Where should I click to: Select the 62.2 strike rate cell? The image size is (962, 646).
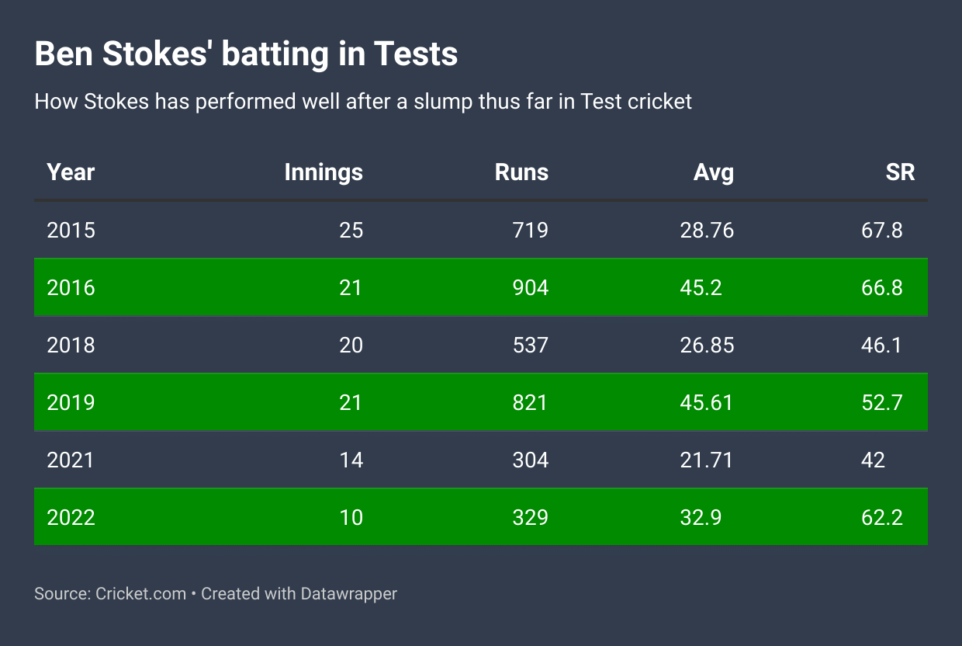[881, 517]
